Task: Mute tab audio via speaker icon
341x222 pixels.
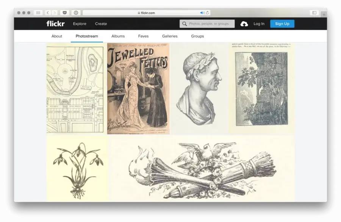Action: point(202,13)
